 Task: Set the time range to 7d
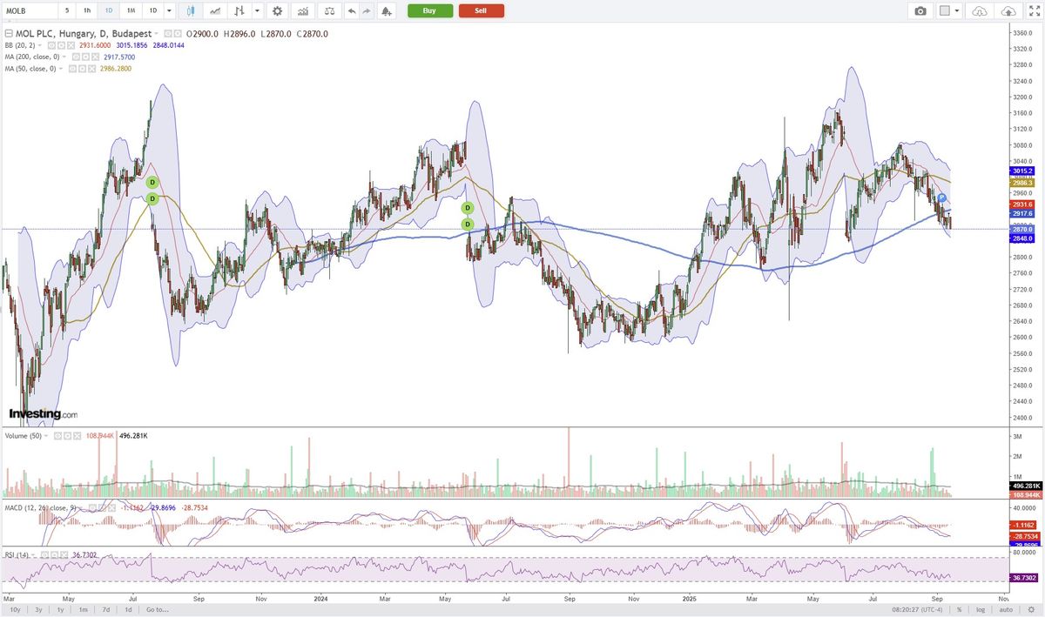point(106,610)
